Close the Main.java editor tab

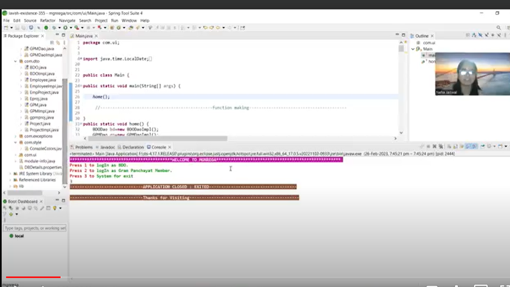pos(96,36)
